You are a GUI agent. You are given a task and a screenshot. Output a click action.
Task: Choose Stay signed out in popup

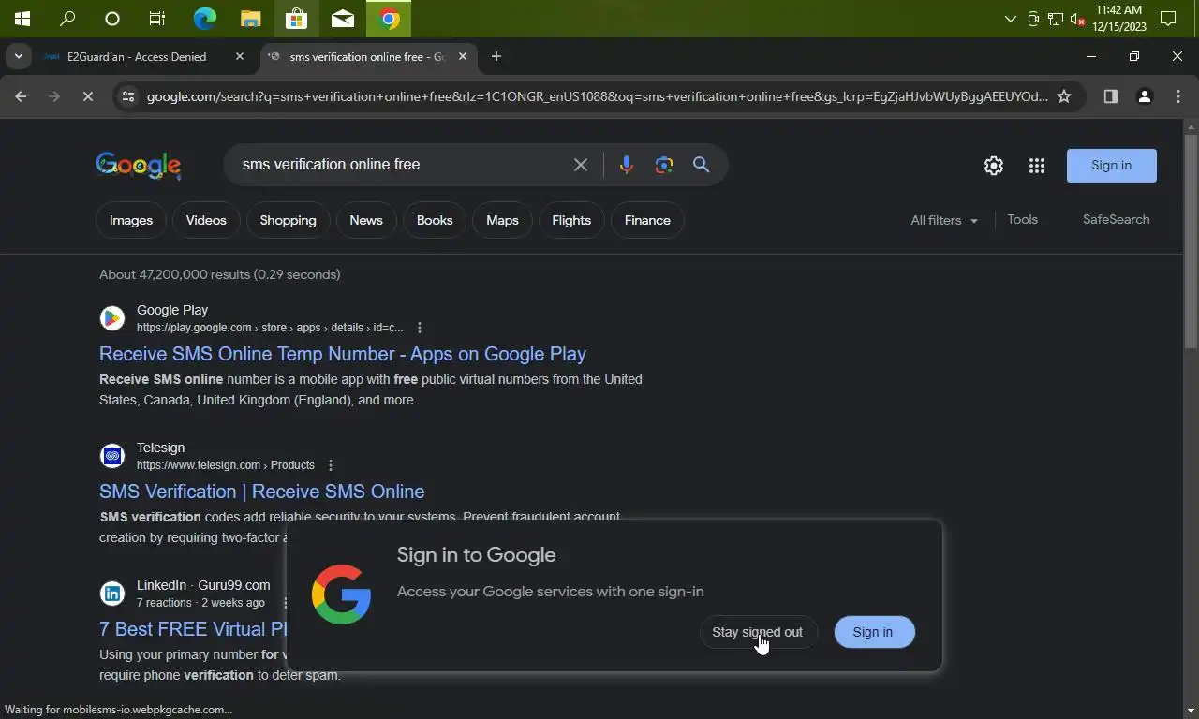pos(757,632)
